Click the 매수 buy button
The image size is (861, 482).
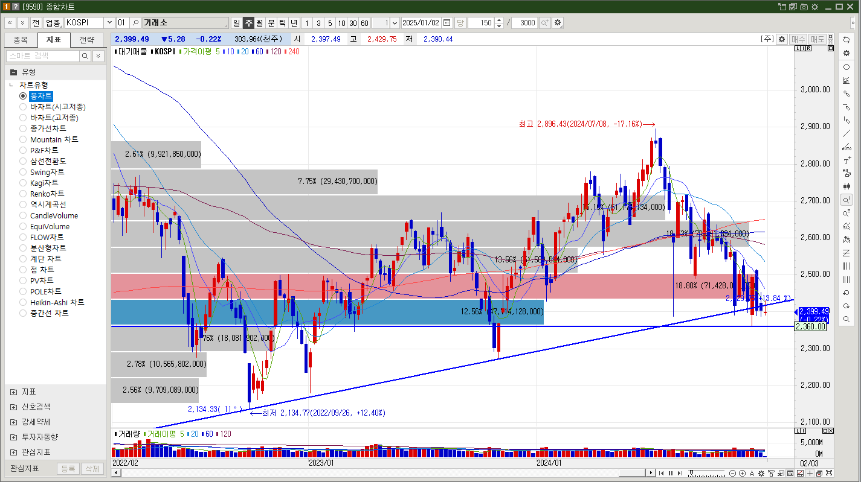pyautogui.click(x=798, y=39)
